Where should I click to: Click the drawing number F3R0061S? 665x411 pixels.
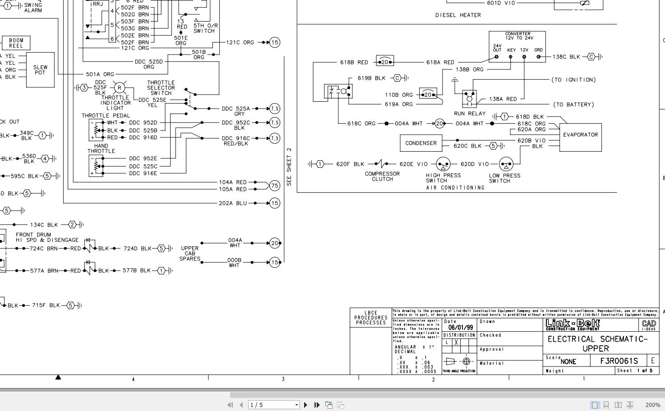coord(619,361)
